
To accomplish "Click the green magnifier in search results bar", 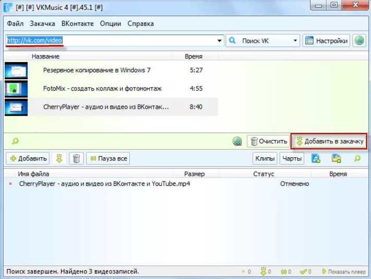I will (15, 141).
